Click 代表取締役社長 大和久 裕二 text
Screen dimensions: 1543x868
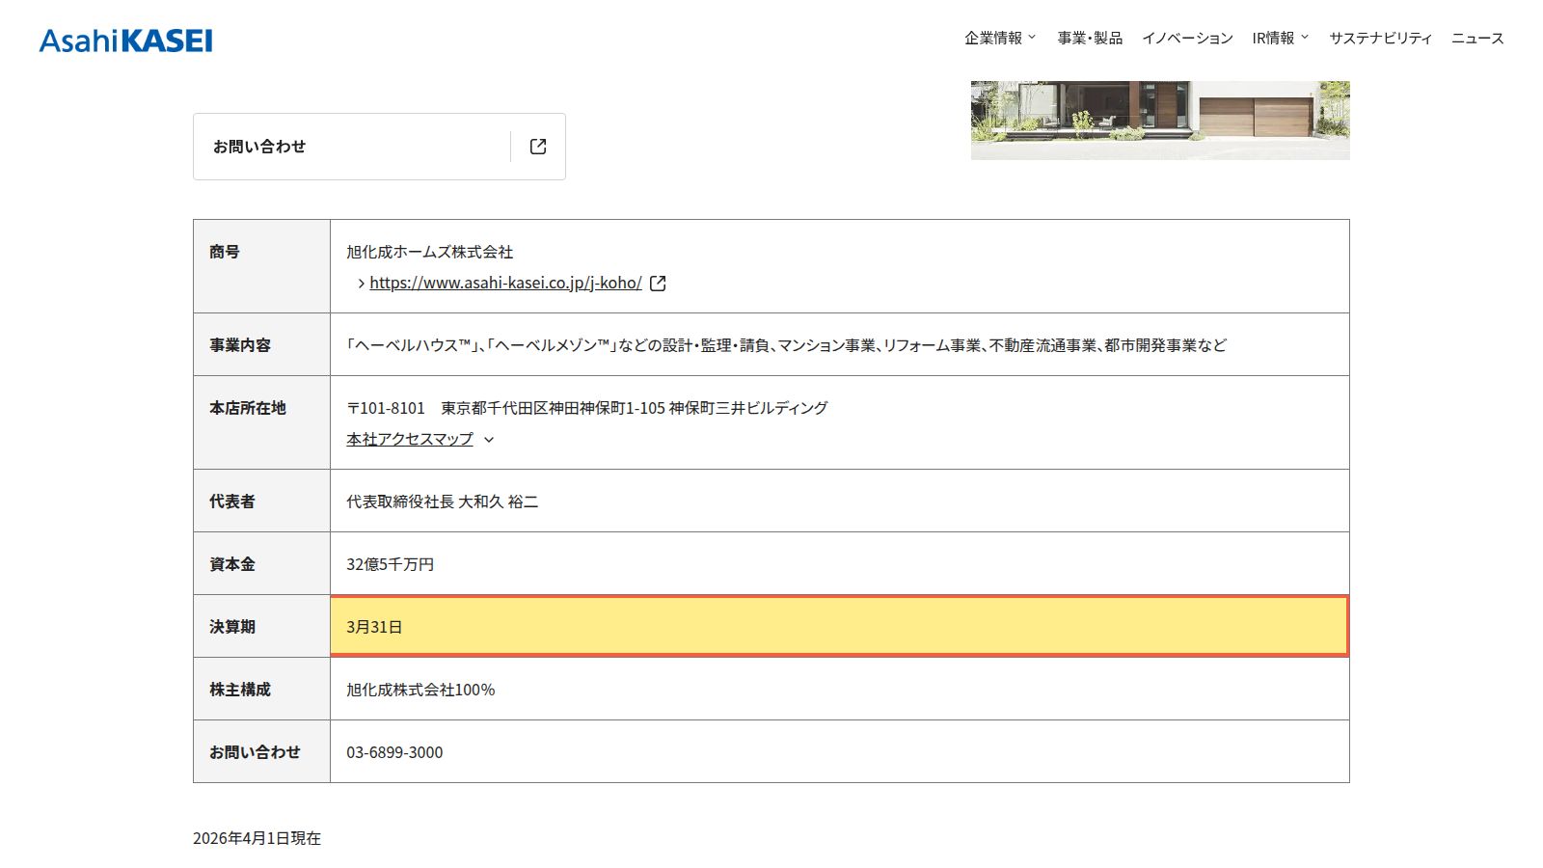[x=443, y=502]
